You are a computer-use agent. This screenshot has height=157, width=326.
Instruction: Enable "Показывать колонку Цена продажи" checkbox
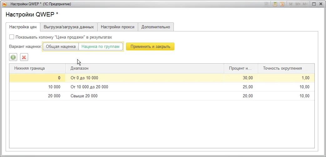click(x=12, y=37)
